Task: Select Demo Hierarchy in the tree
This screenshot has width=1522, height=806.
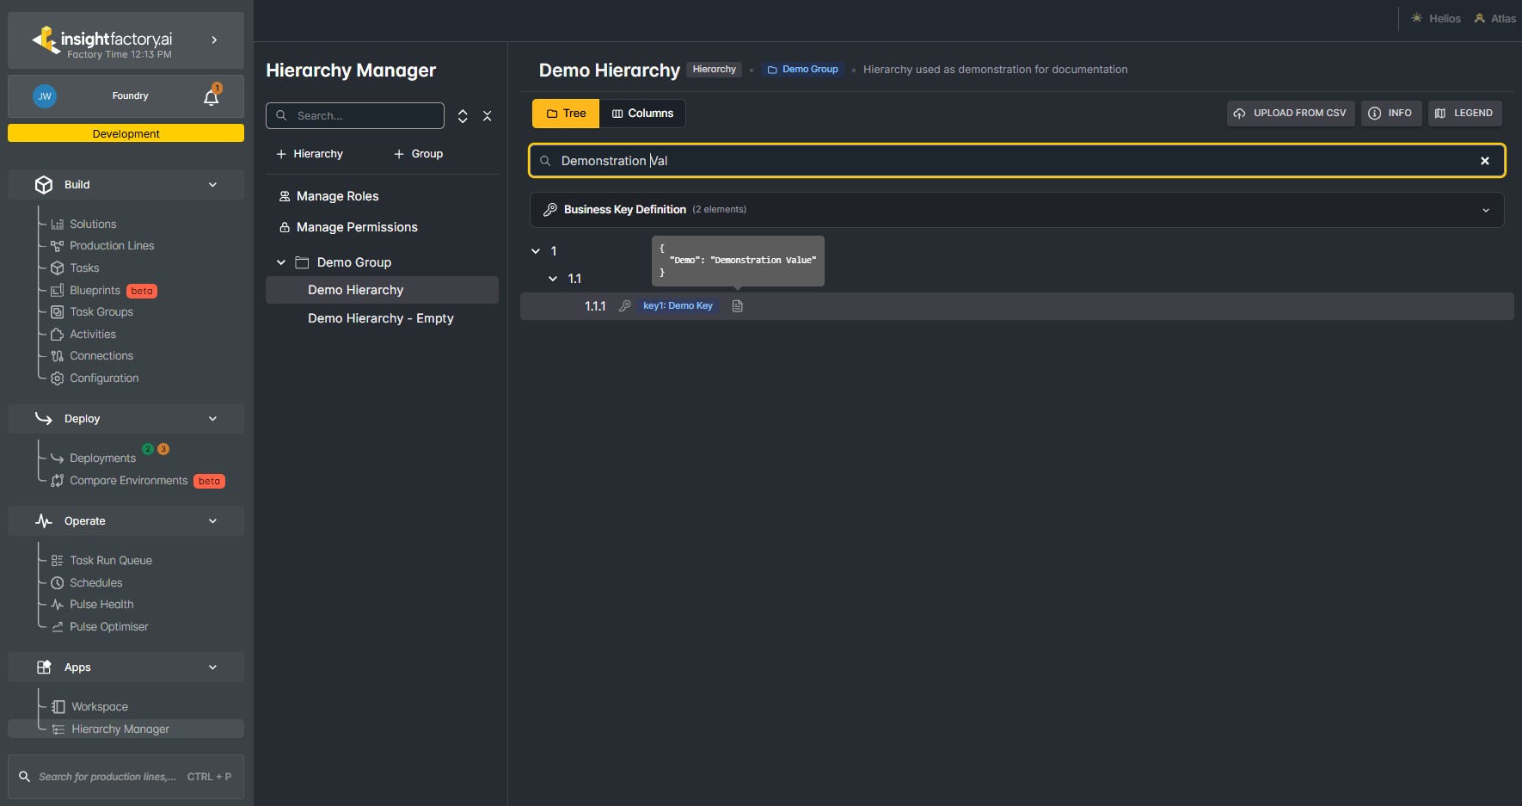Action: coord(382,290)
